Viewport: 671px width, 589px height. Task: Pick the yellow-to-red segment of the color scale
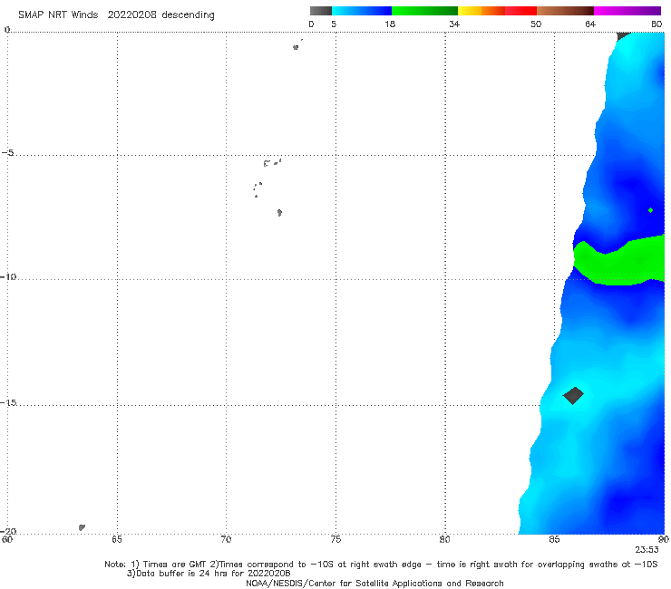497,11
